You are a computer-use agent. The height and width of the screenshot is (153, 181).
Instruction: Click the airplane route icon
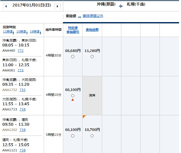(x=121, y=6)
